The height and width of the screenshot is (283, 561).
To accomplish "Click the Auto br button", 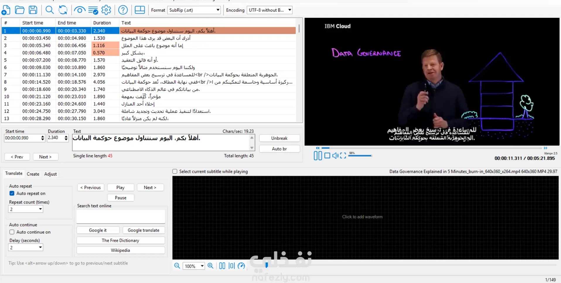I will (x=279, y=149).
